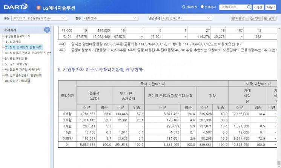
Task: Click the 운용사 (집합) header cell
Action: pos(94,96)
